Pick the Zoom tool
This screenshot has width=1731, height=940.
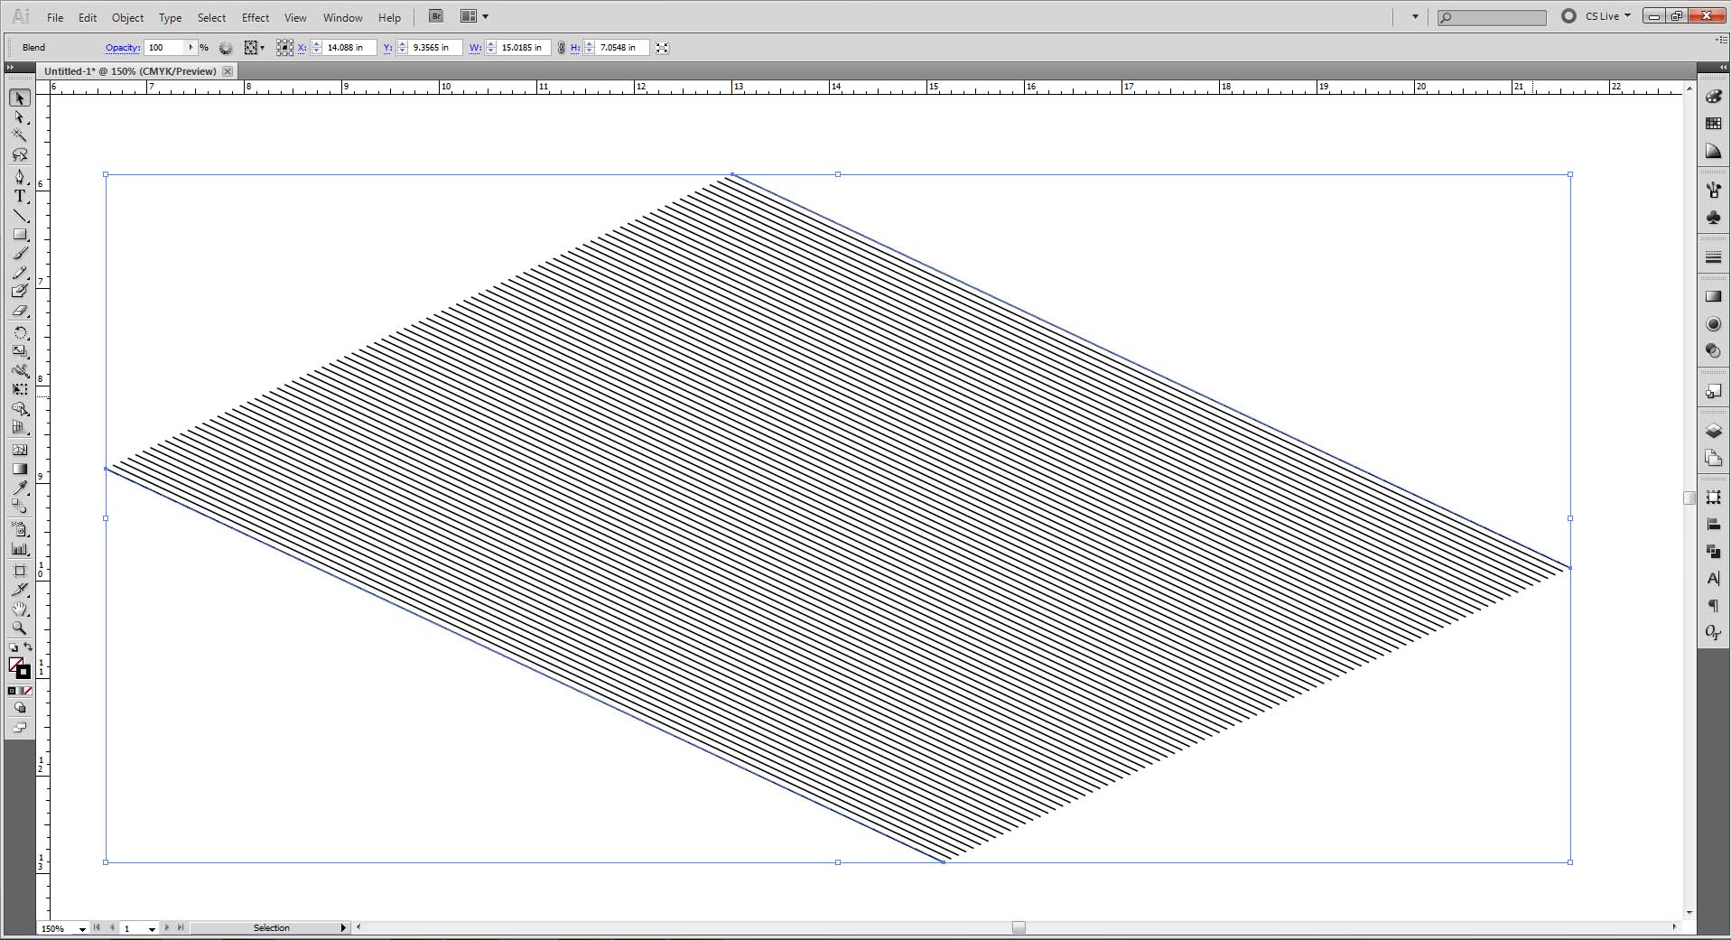pyautogui.click(x=19, y=628)
